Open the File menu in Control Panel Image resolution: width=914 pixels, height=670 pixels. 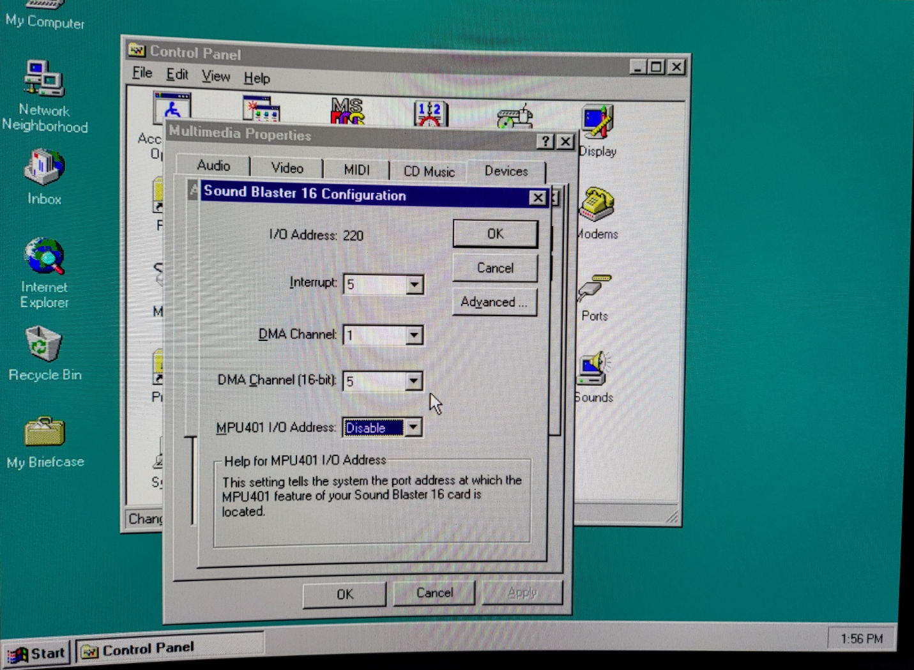142,73
